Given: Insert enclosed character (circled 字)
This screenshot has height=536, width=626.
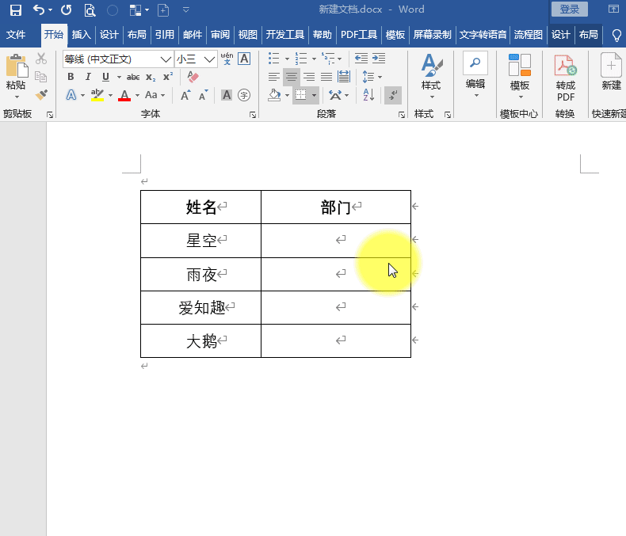Looking at the screenshot, I should 244,95.
